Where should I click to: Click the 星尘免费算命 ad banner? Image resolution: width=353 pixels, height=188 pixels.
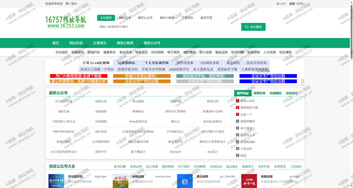coord(79,81)
